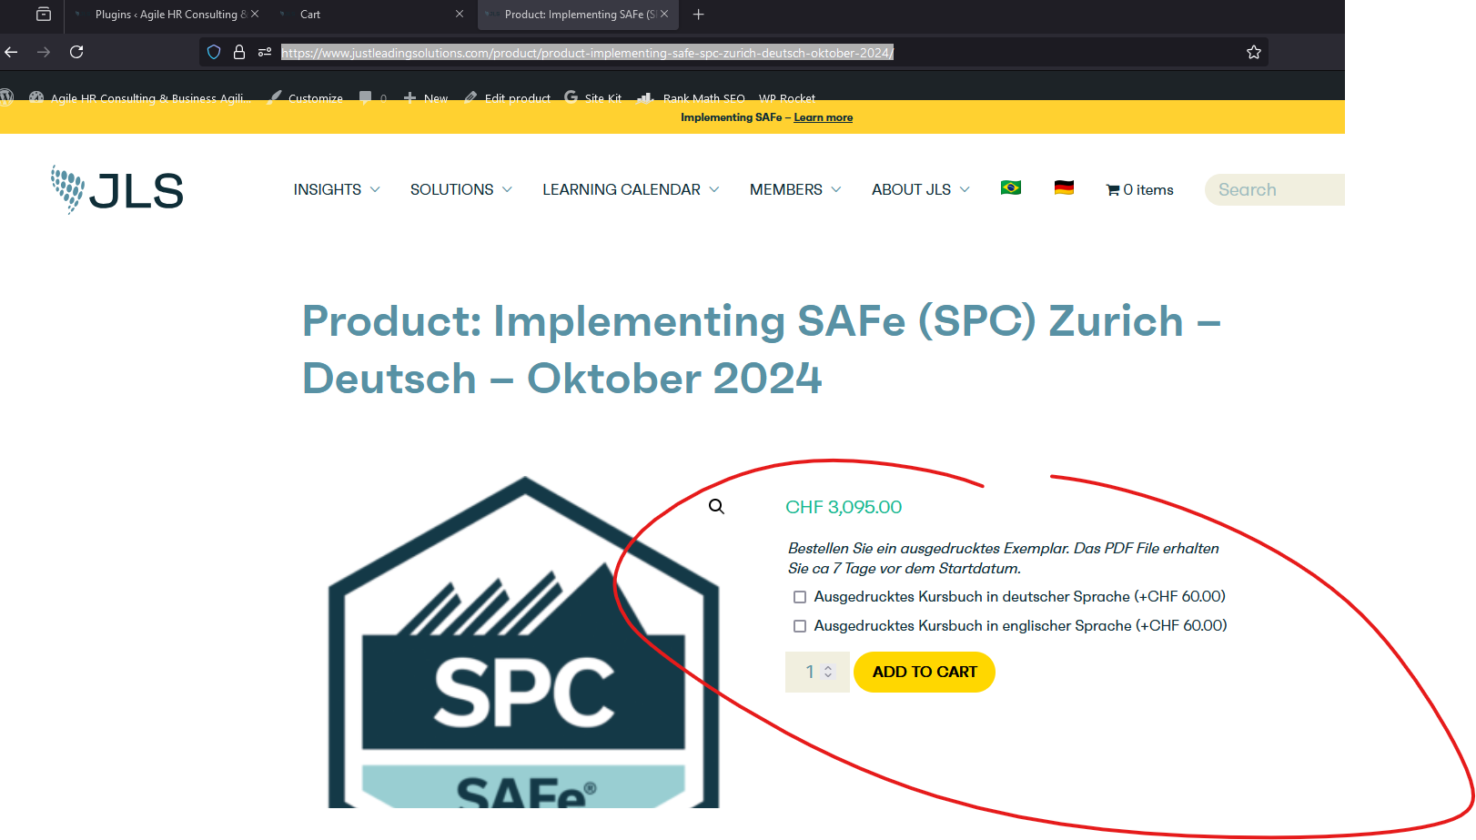Open the Customize admin bar item
This screenshot has height=840, width=1476.
306,97
